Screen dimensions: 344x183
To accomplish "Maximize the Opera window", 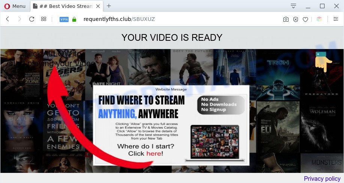I will pyautogui.click(x=322, y=6).
